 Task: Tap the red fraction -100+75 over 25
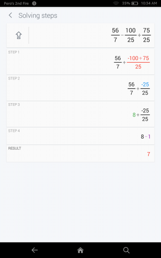[138, 62]
